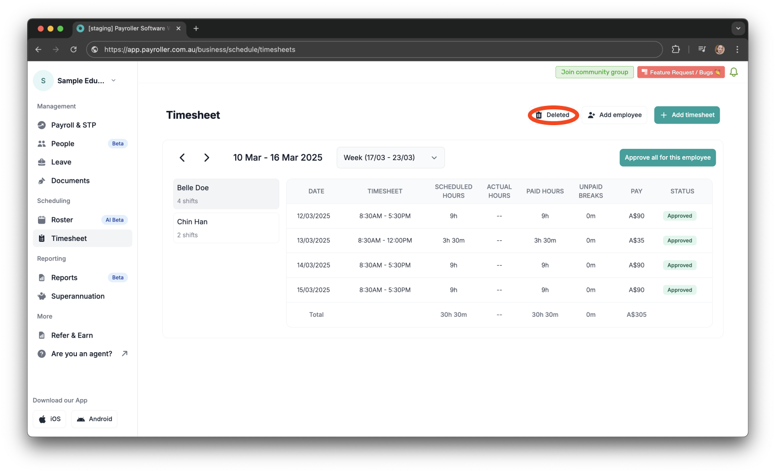Screen dimensions: 776x473
Task: Click Approved status for 12/03/2025
Action: (680, 216)
